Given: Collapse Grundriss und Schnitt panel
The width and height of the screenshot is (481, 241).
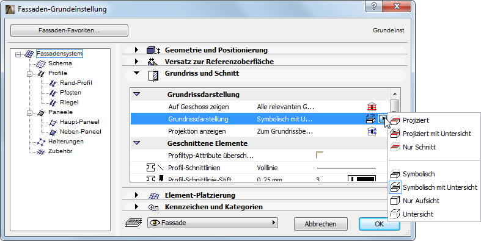Looking at the screenshot, I should (x=136, y=73).
